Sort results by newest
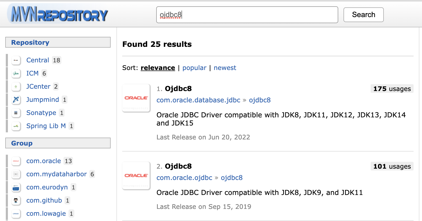Image resolution: width=422 pixels, height=221 pixels. click(225, 68)
